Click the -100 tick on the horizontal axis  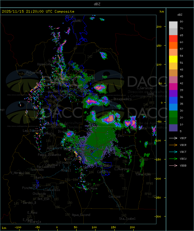click(18, 227)
